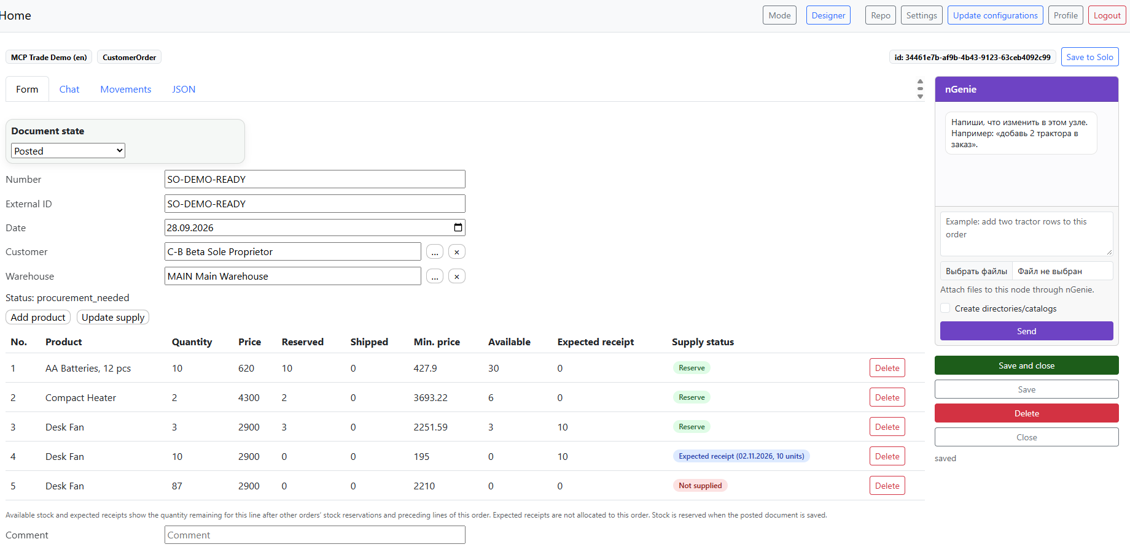Click the quantity 87 cell
This screenshot has width=1130, height=547.
[177, 486]
